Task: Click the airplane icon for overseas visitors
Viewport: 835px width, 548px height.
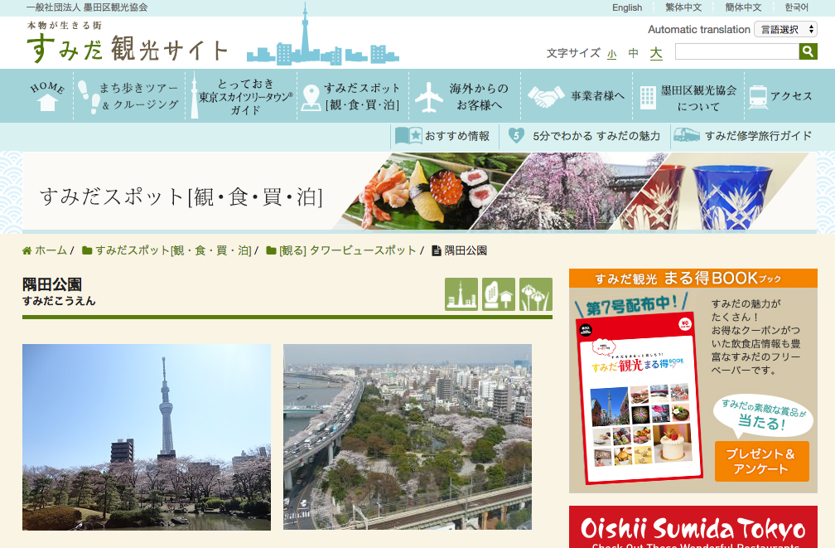Action: click(429, 97)
